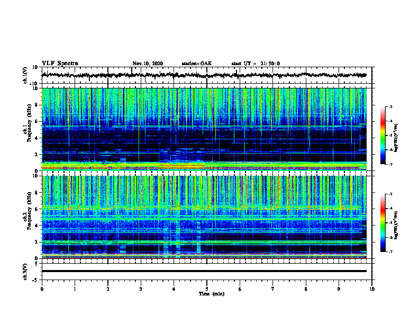This screenshot has width=419, height=324.
Task: Click the "4" kHz tick on ch.1 axis
Action: 37,138
